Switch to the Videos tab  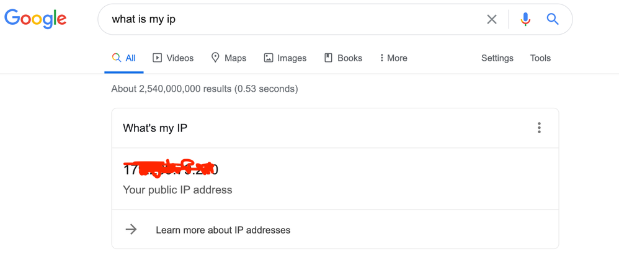[173, 58]
